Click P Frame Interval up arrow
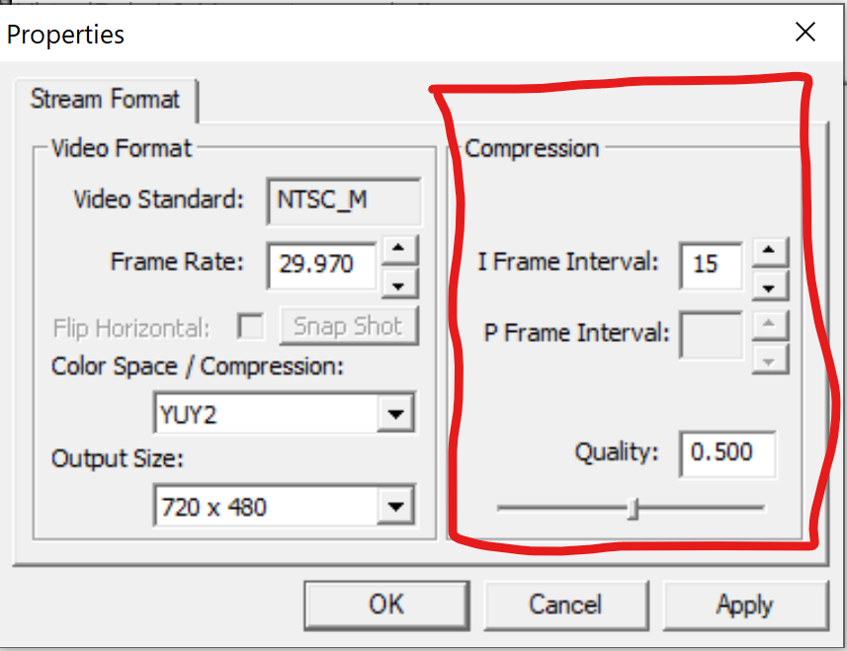This screenshot has width=847, height=651. coord(769,323)
